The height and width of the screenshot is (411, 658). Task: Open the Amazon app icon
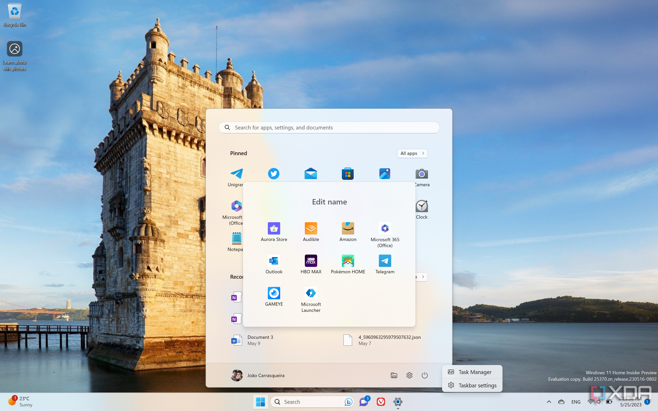tap(348, 232)
